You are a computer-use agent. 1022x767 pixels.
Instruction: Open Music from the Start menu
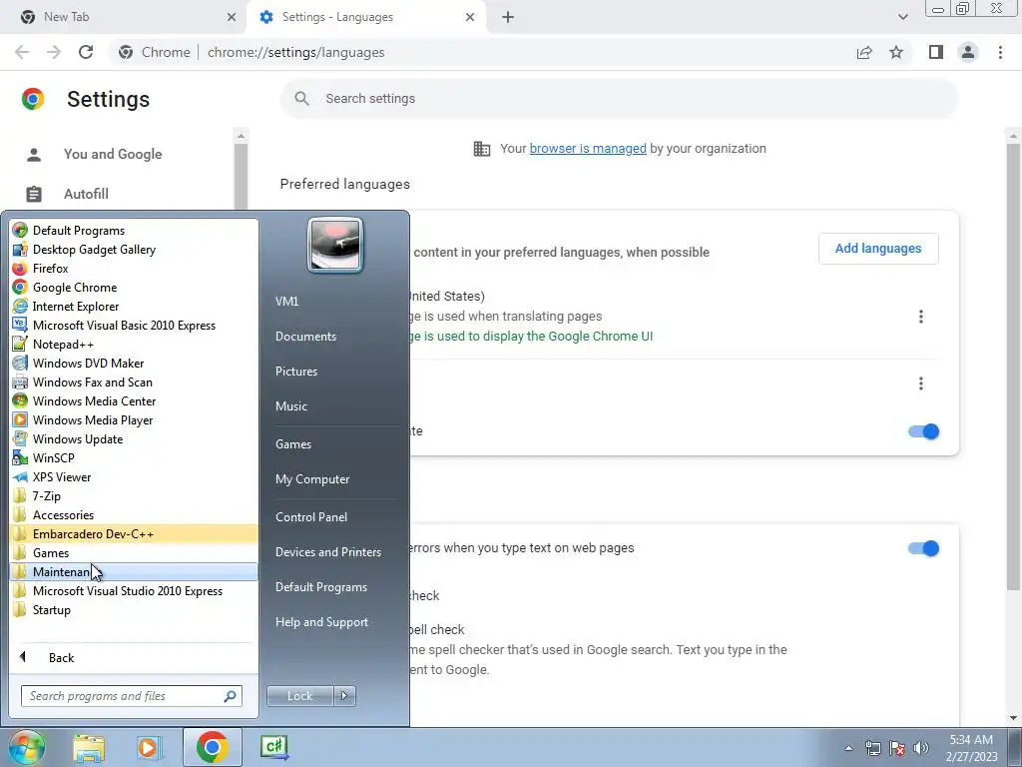291,406
